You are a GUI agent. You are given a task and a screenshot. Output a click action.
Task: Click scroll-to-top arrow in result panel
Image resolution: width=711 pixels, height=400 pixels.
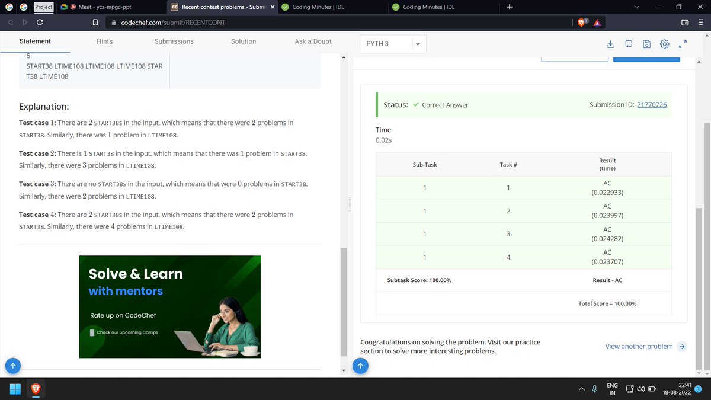click(361, 366)
